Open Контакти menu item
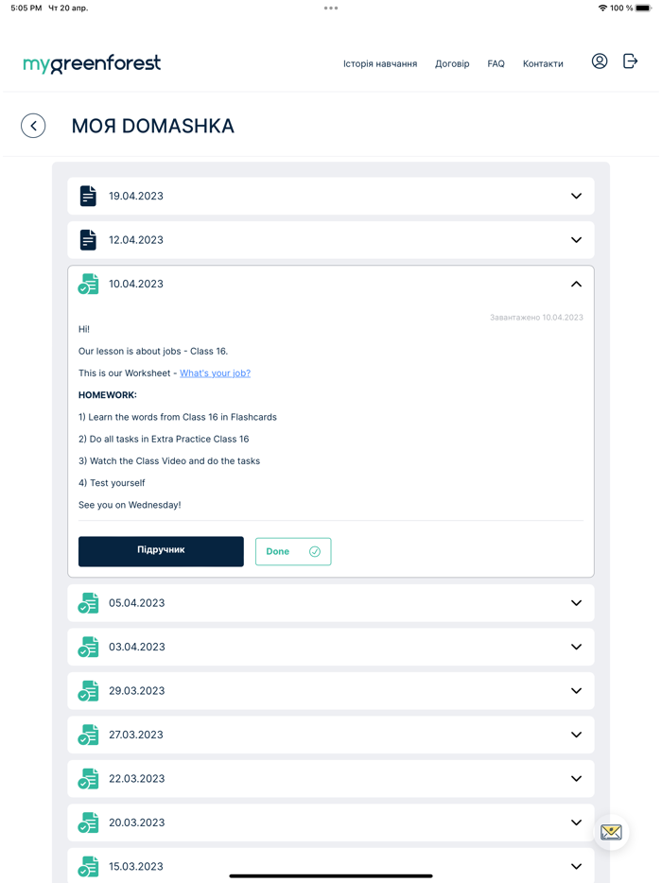Viewport: 662px width, 883px height. (x=543, y=63)
